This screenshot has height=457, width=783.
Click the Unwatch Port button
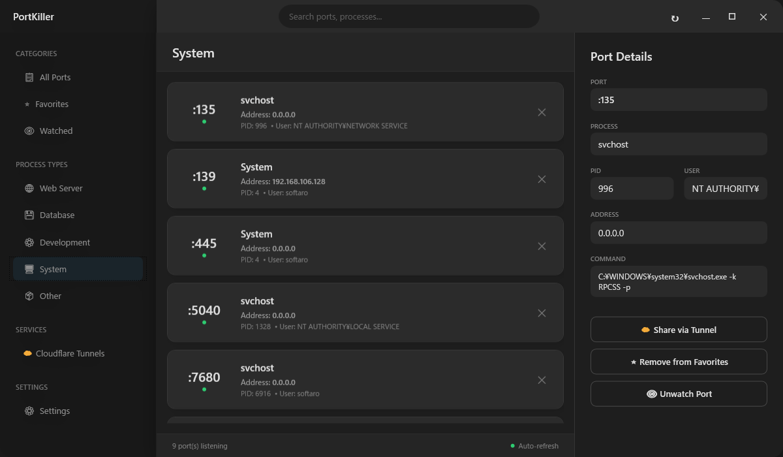tap(679, 394)
